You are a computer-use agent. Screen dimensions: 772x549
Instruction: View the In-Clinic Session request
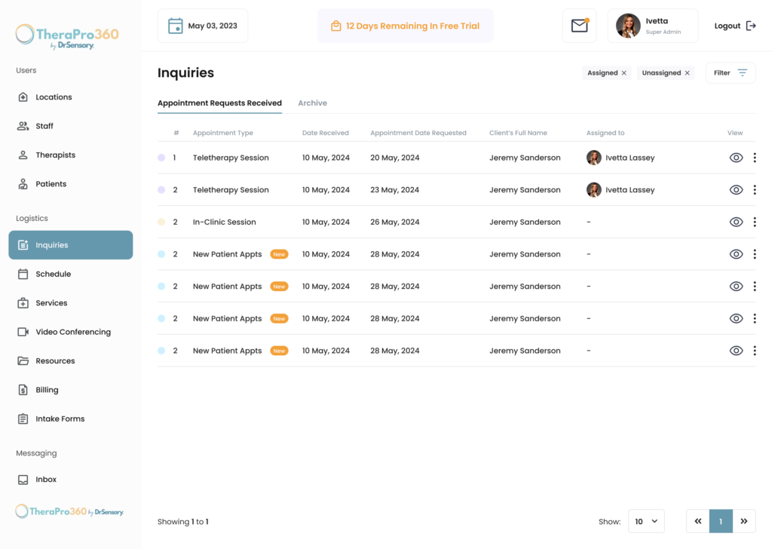tap(736, 222)
